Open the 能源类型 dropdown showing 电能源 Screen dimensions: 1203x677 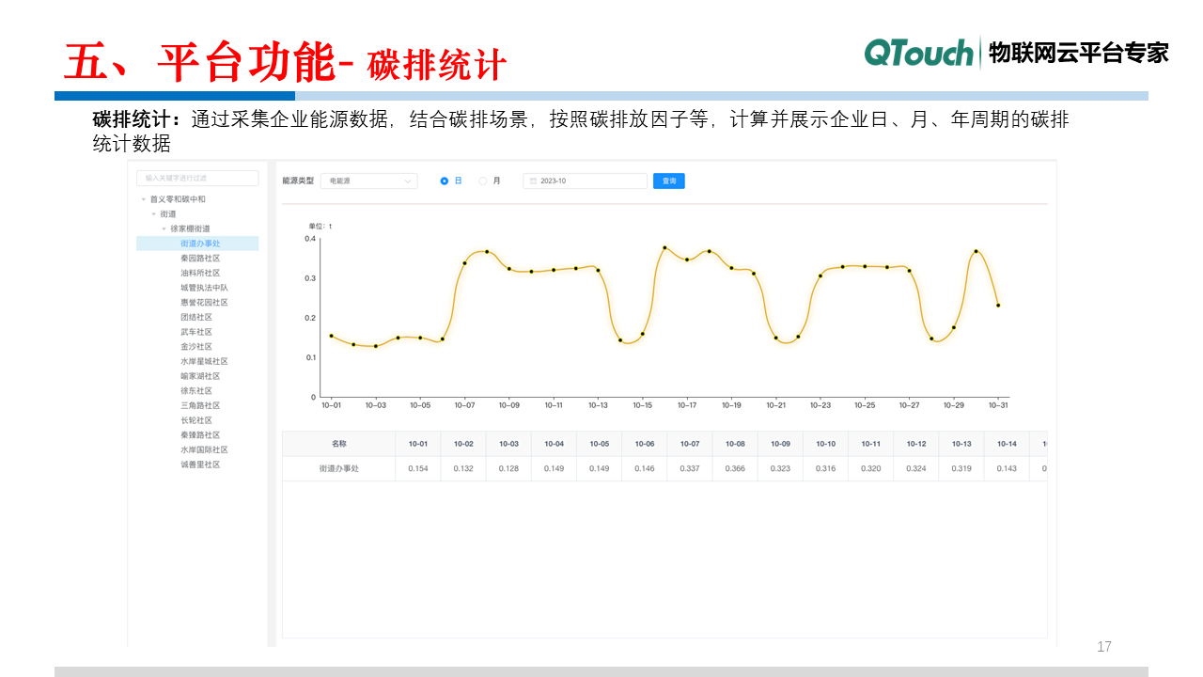[368, 181]
